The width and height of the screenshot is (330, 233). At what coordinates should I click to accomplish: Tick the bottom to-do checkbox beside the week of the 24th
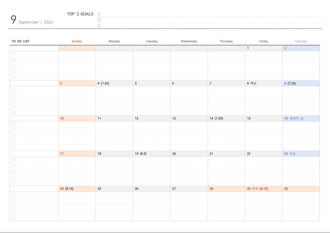[14, 218]
